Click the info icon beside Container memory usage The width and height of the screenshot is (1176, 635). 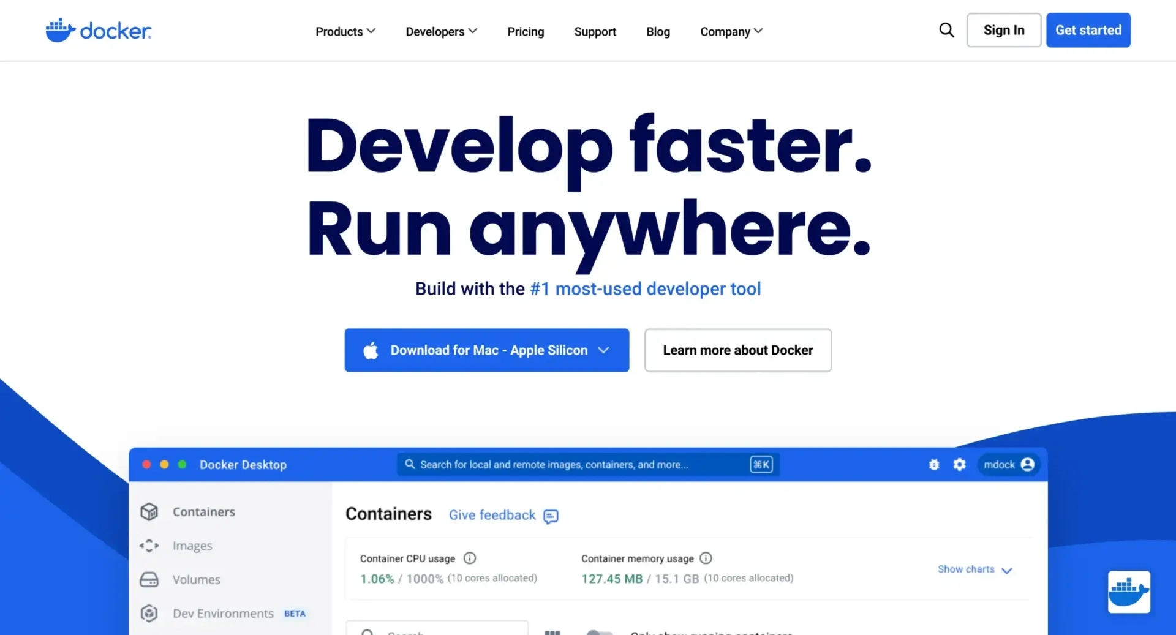pyautogui.click(x=706, y=558)
